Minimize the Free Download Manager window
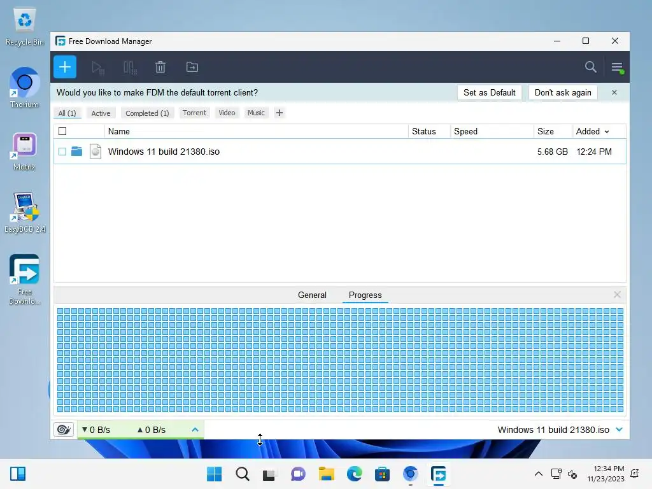 557,41
